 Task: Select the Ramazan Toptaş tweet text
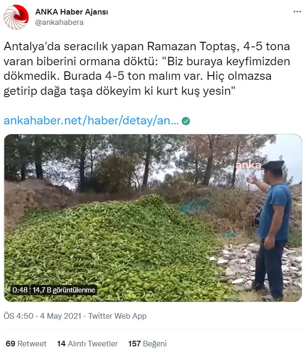[x=147, y=69]
